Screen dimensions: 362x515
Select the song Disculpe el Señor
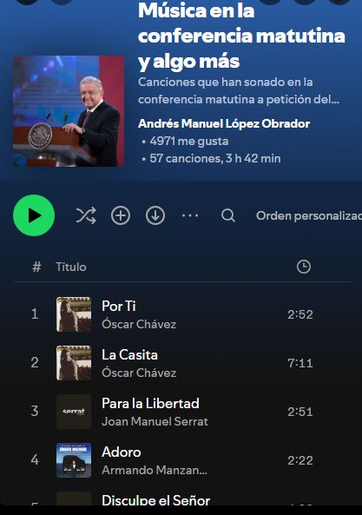156,500
